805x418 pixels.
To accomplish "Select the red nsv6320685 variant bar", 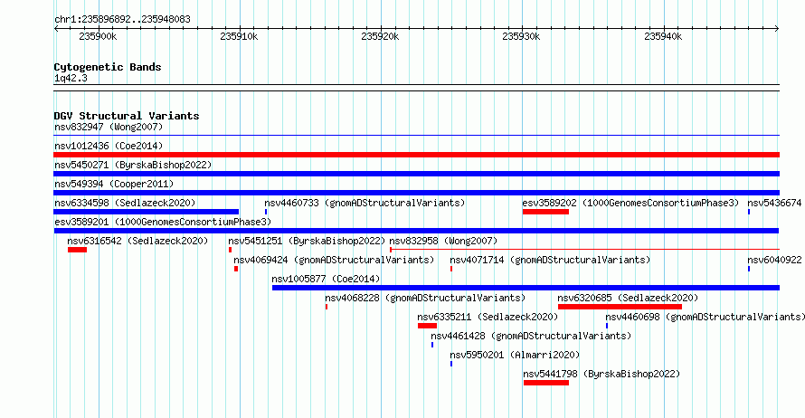I will point(620,307).
